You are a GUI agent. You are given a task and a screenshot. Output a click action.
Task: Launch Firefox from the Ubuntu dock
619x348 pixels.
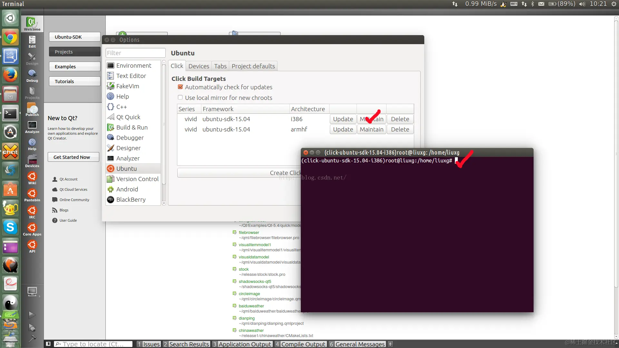pos(10,75)
